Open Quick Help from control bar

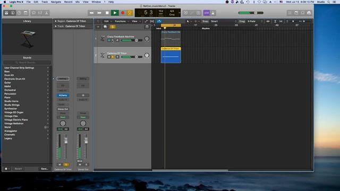click(19, 13)
